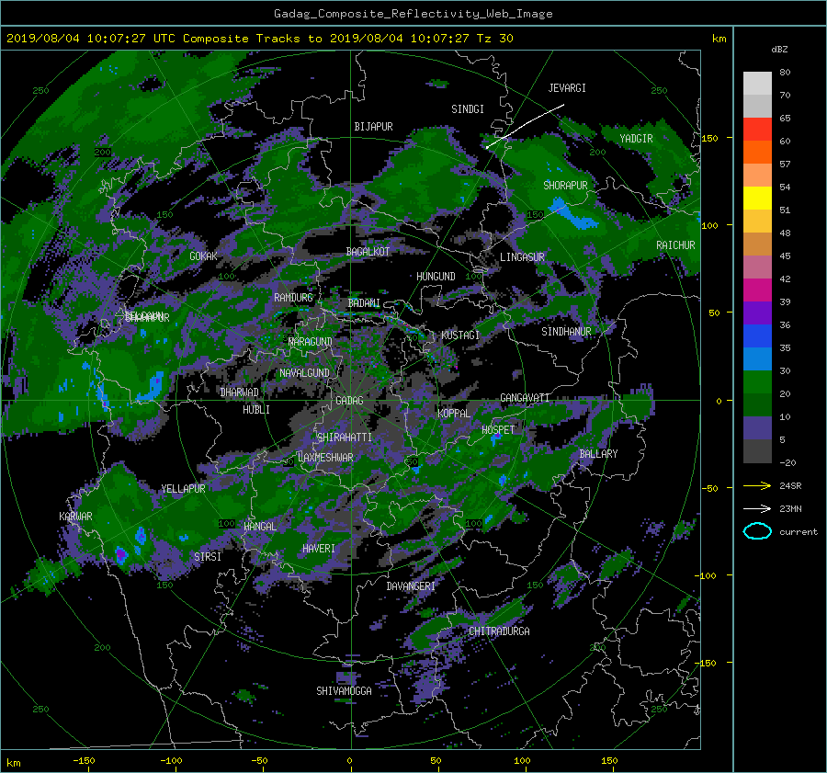Click the blue intense echo south of Shorapur
Screen dimensions: 827x773
tap(573, 215)
